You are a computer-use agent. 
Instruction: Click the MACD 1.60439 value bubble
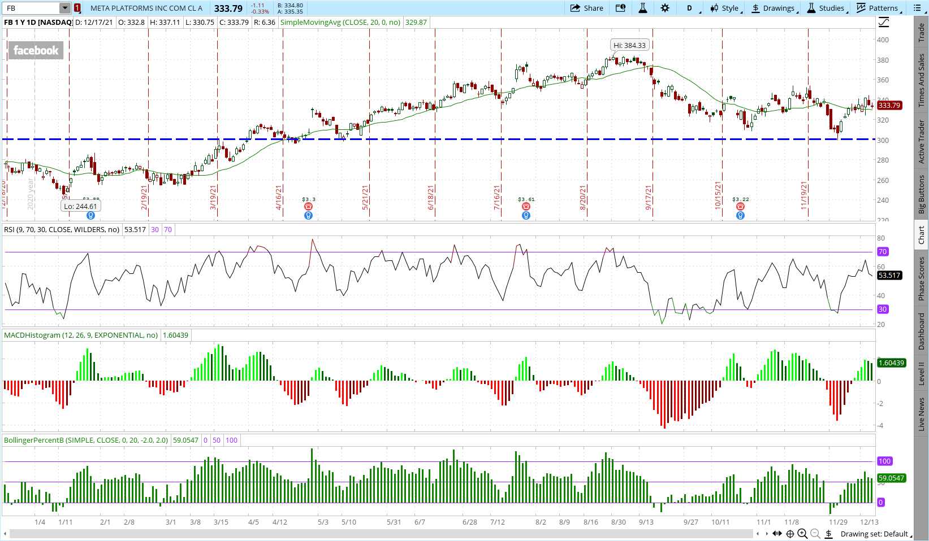click(x=892, y=363)
